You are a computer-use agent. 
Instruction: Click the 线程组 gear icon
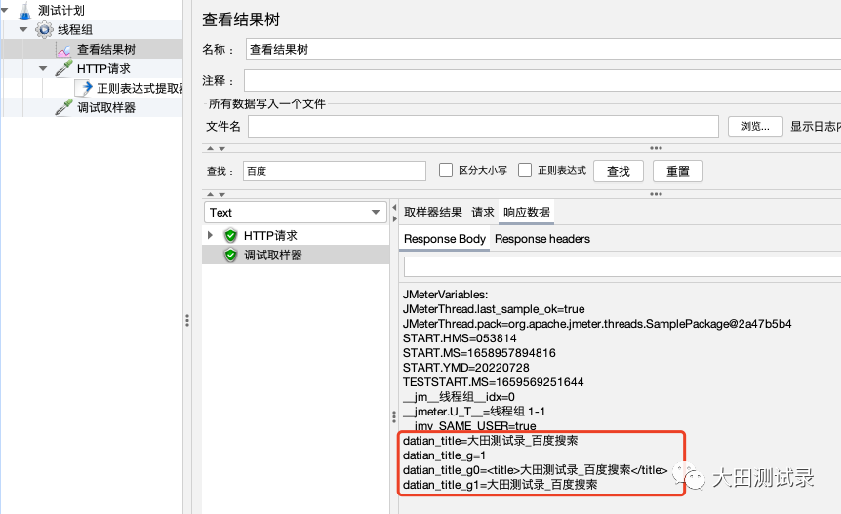44,29
